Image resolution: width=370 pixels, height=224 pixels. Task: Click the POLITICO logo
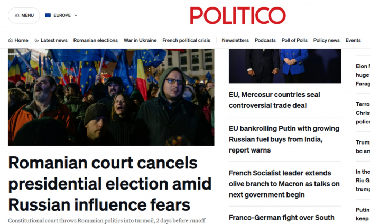pos(238,15)
